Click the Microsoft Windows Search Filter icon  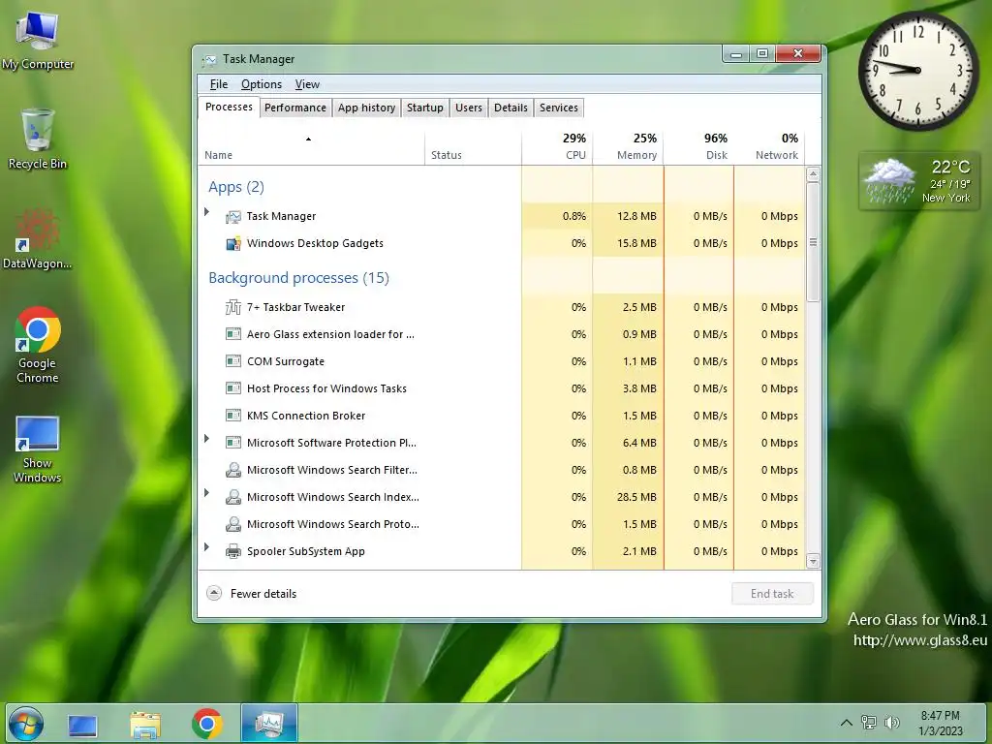[x=233, y=470]
